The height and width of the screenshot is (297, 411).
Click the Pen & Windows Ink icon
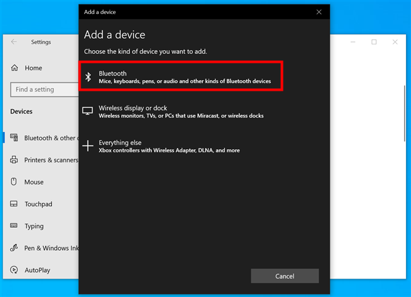pyautogui.click(x=14, y=247)
